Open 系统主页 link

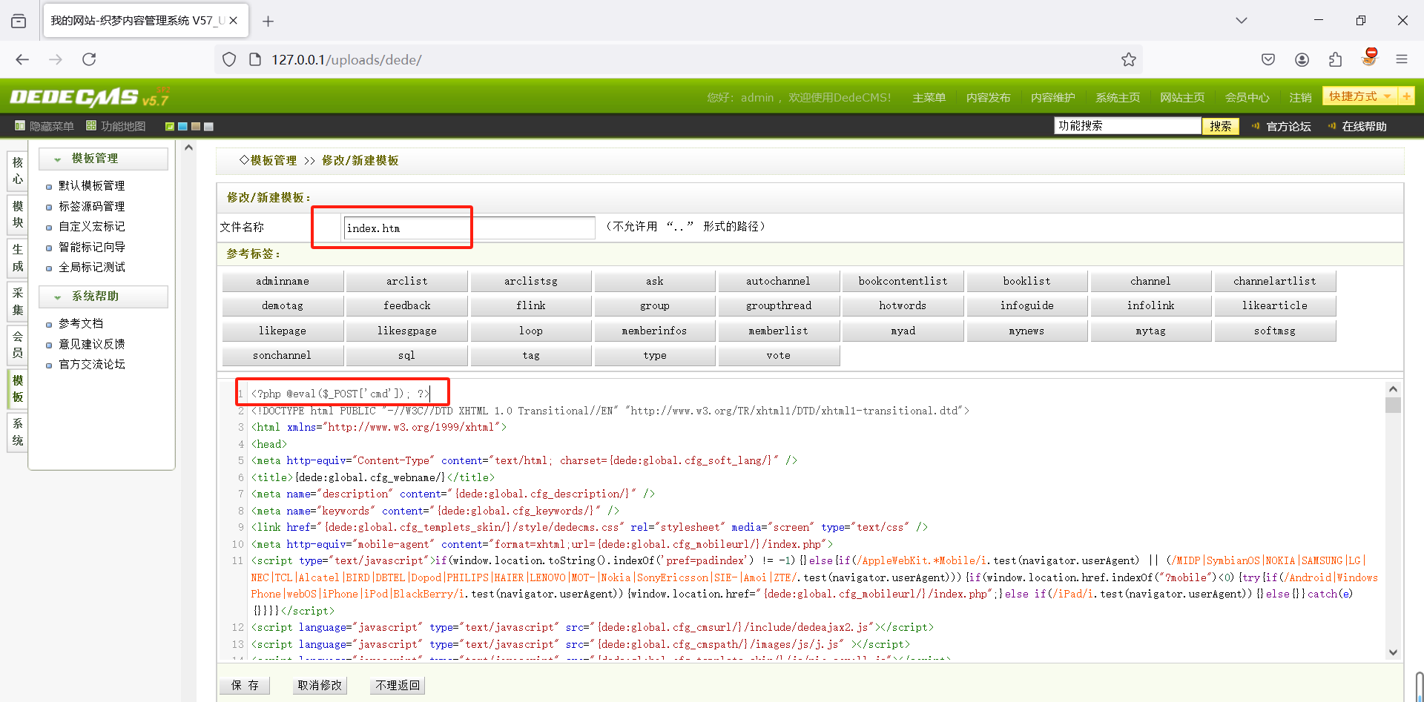click(1117, 97)
